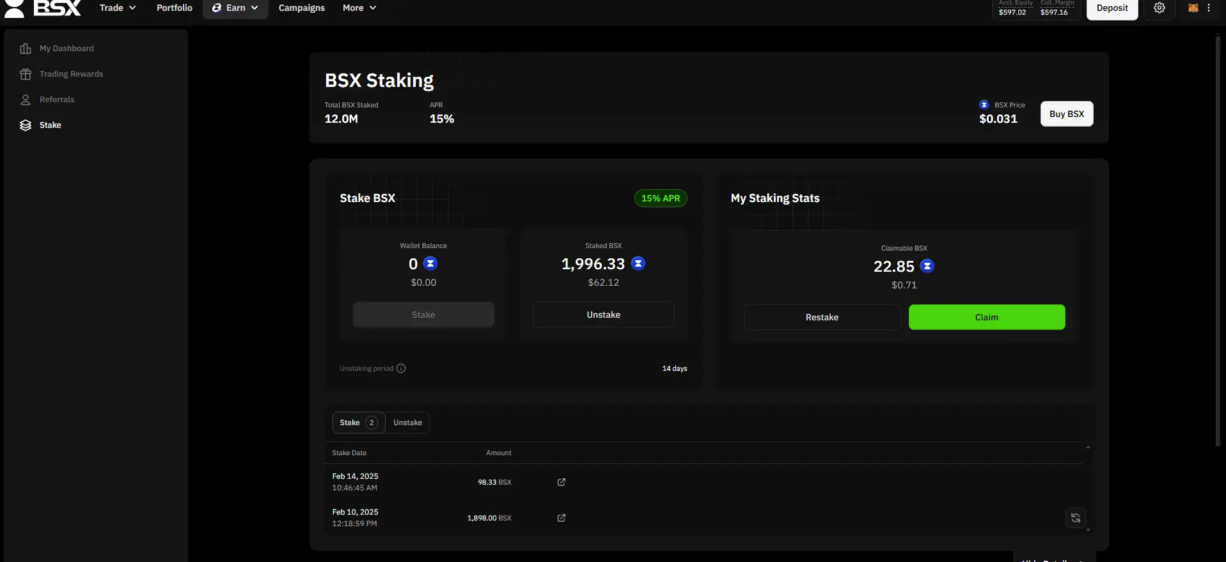
Task: Open the More dropdown menu
Action: tap(359, 8)
